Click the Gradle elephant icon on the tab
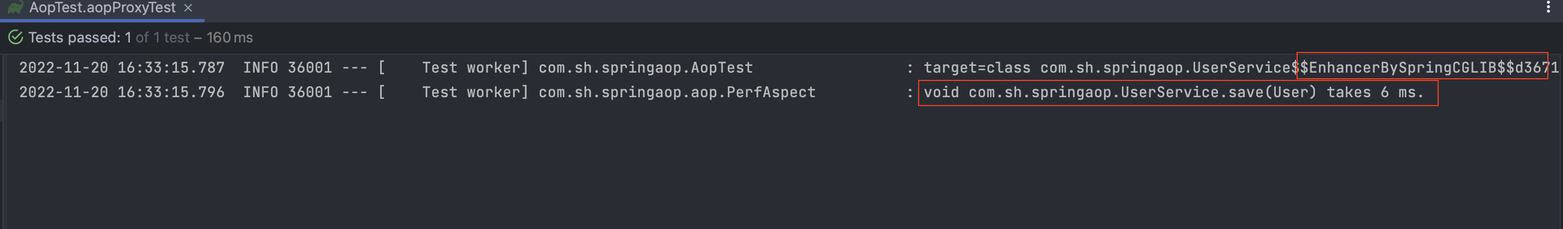This screenshot has height=229, width=1563. pyautogui.click(x=15, y=7)
